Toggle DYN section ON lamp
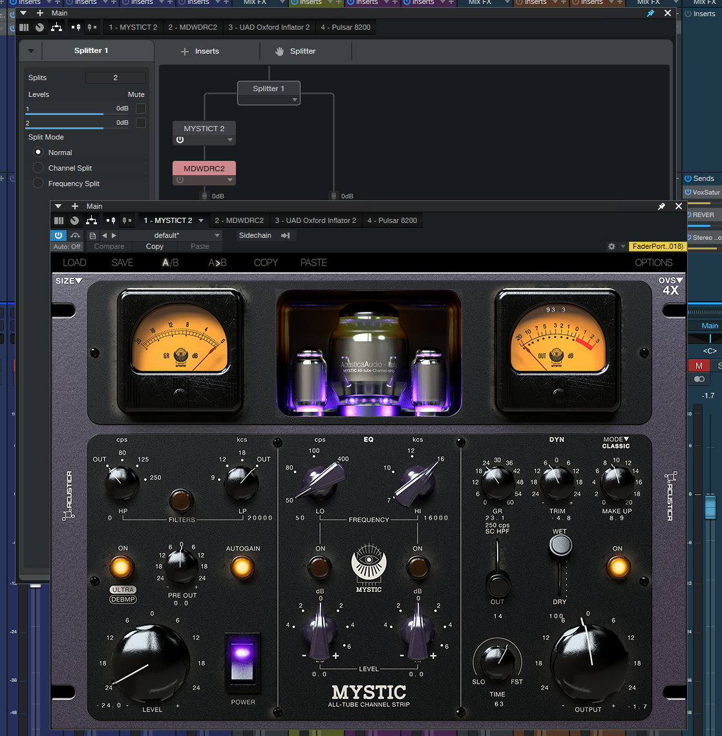The width and height of the screenshot is (722, 736). click(618, 567)
